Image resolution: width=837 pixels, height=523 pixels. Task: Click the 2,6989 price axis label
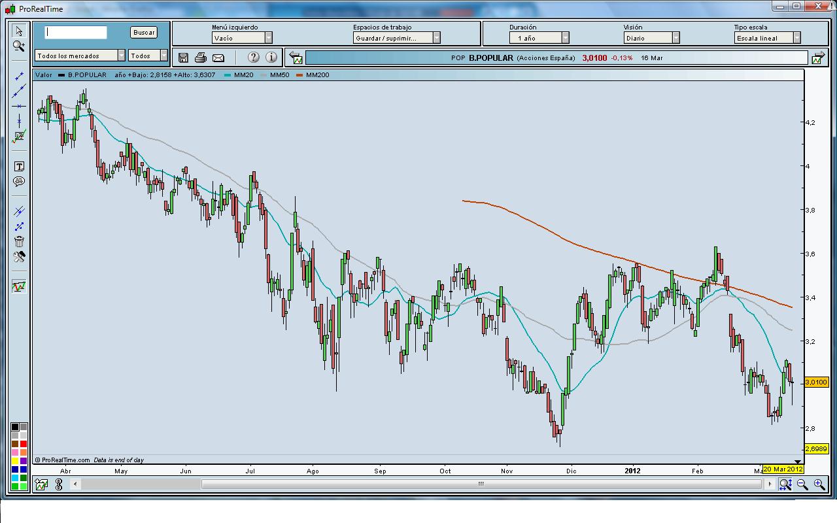[x=817, y=449]
